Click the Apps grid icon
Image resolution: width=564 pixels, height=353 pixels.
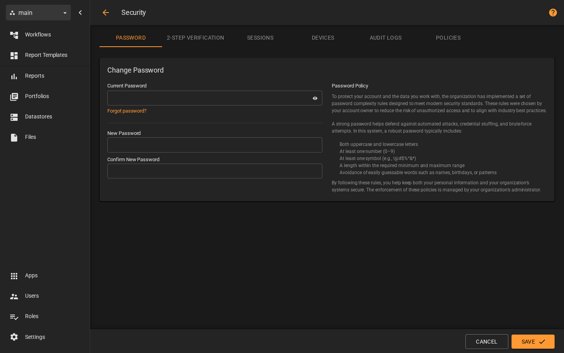pyautogui.click(x=14, y=276)
